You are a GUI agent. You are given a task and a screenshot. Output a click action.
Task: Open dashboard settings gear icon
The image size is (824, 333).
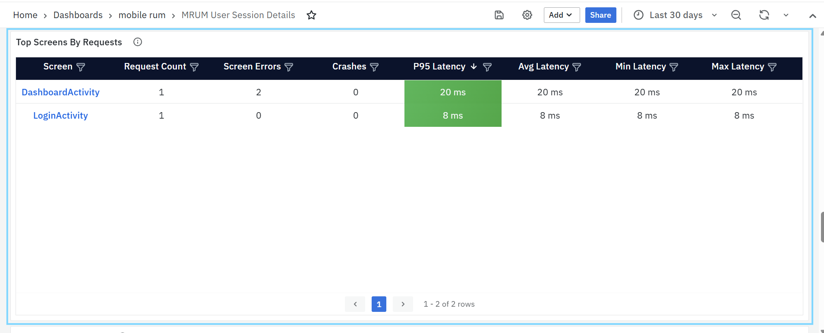[x=527, y=15]
